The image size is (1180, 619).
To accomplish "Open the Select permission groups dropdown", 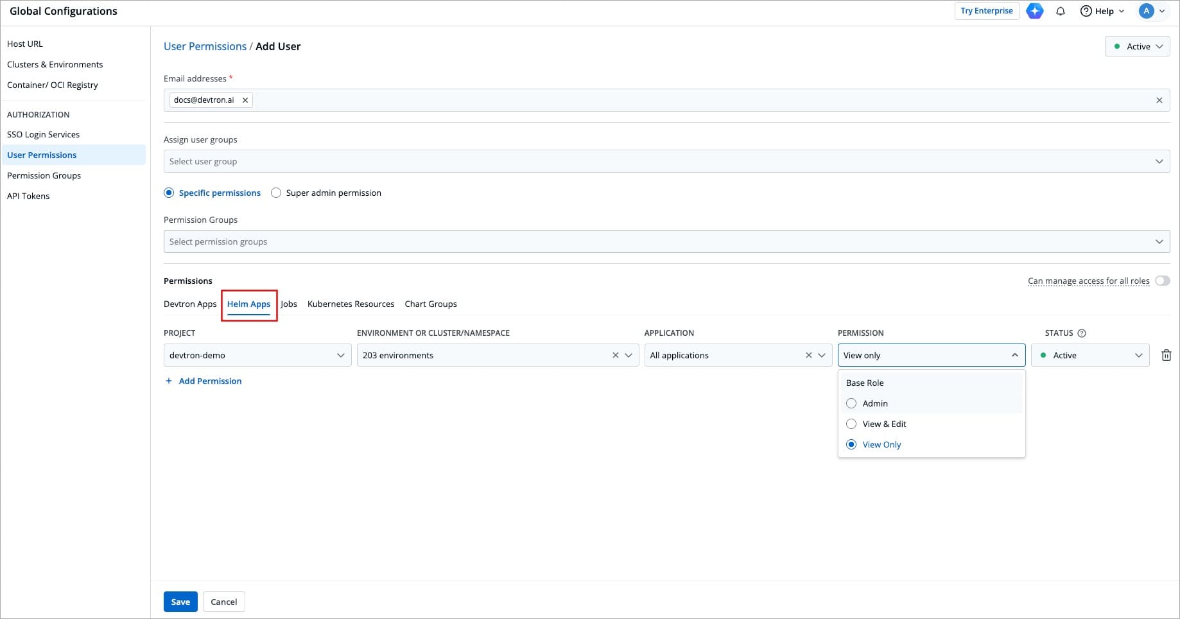I will click(666, 241).
